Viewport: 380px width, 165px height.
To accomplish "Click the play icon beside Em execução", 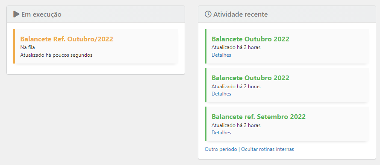I will click(16, 14).
